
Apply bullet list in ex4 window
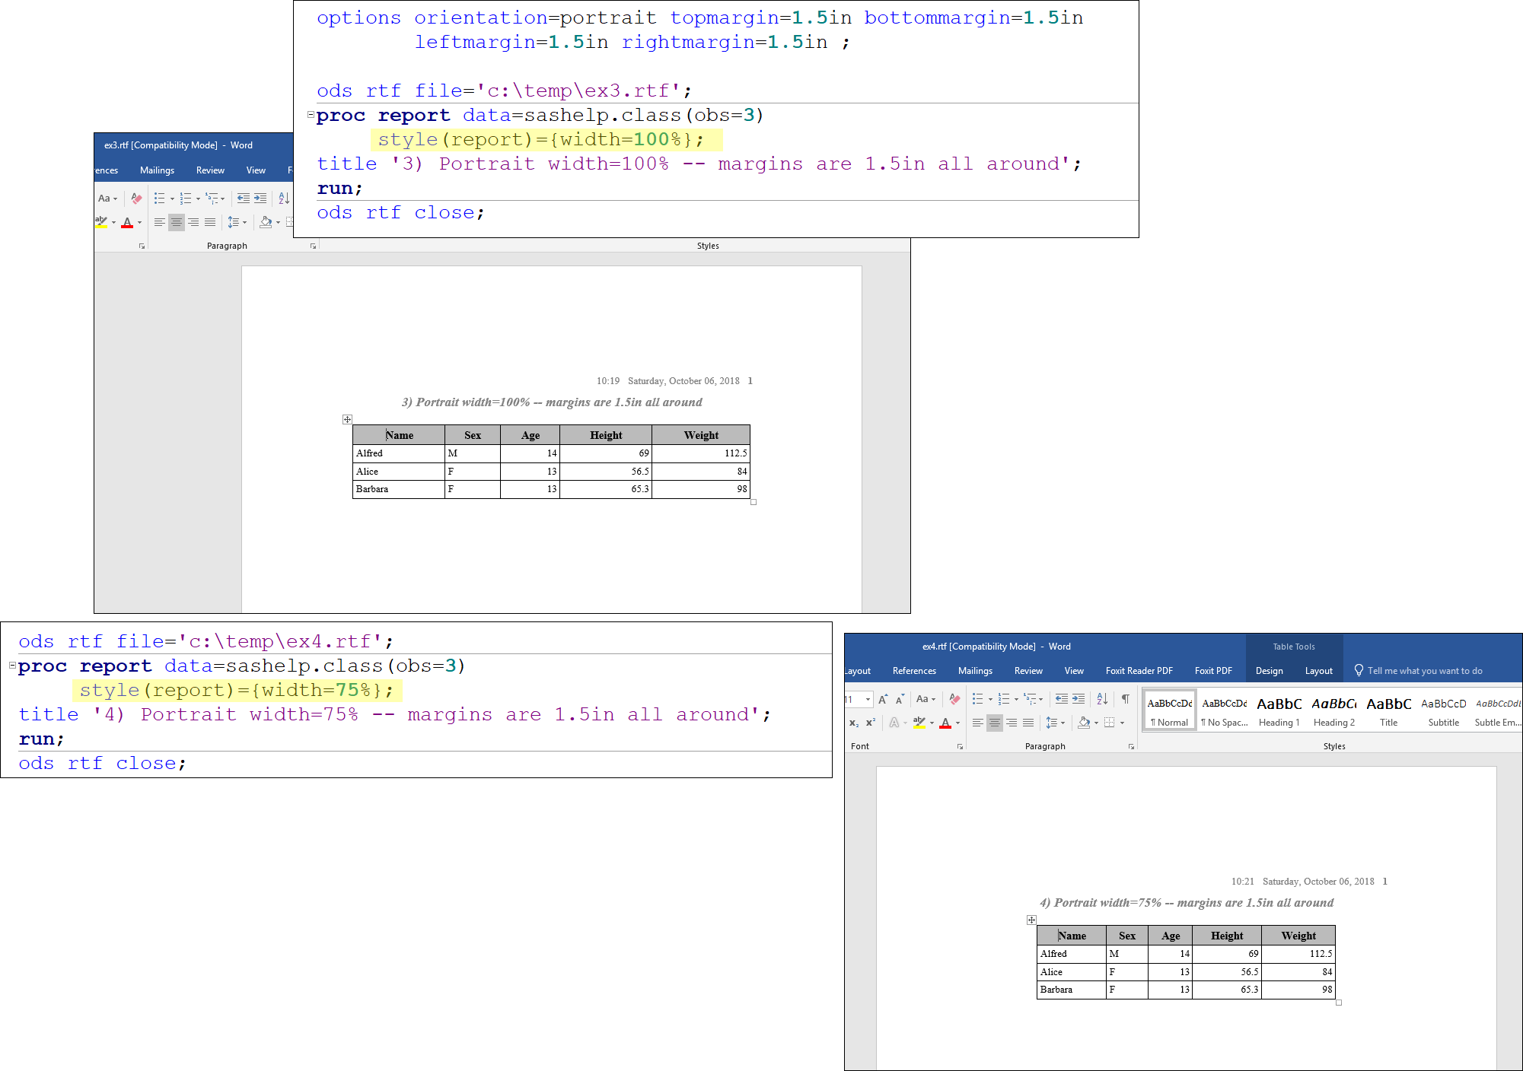click(x=978, y=699)
